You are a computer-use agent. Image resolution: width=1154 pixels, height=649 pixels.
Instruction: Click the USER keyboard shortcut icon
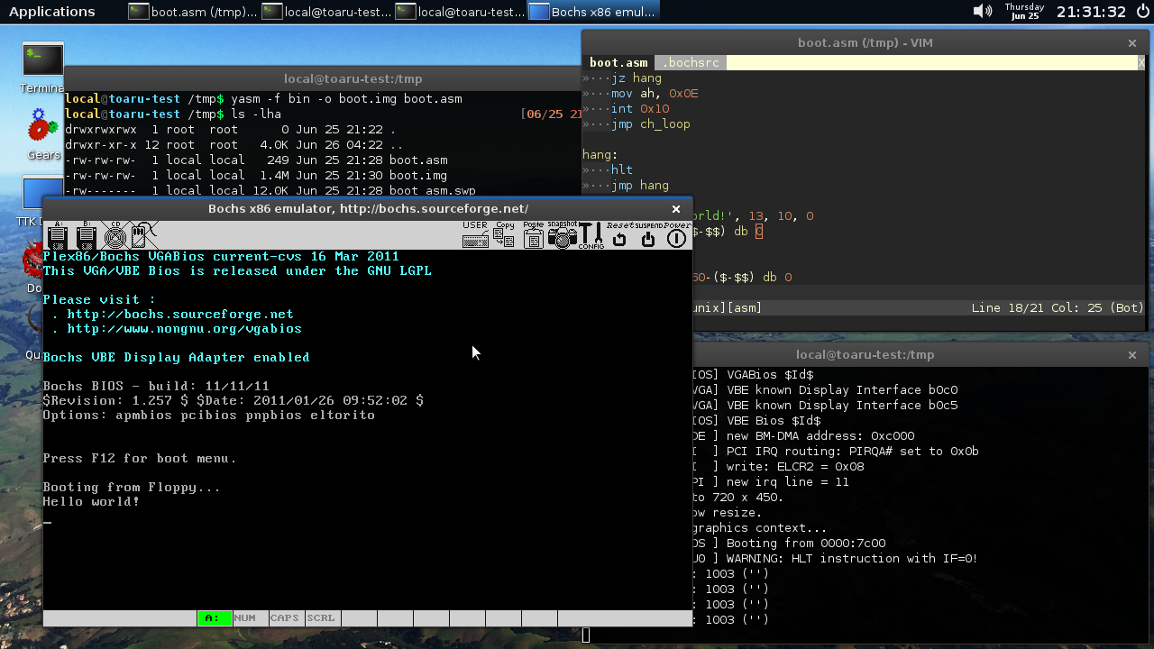(475, 235)
